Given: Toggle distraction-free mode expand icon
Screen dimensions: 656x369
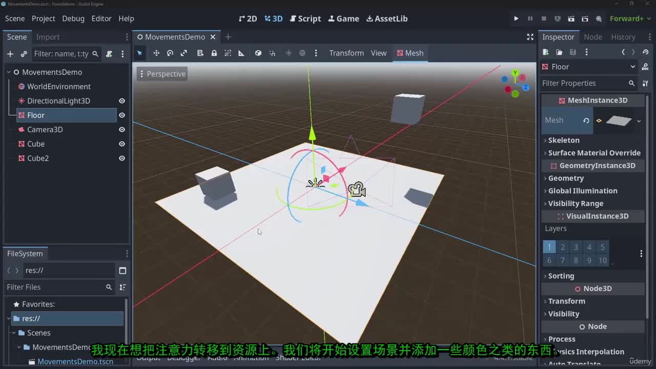Looking at the screenshot, I should pos(530,37).
